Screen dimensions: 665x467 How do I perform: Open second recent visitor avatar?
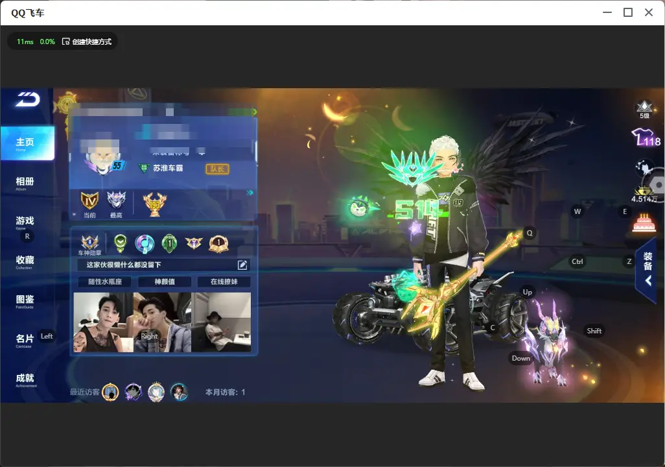click(133, 392)
